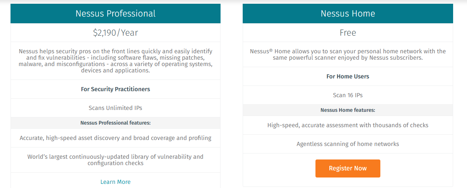The image size is (467, 188).
Task: Click the Nessus Home features heading
Action: click(x=348, y=110)
